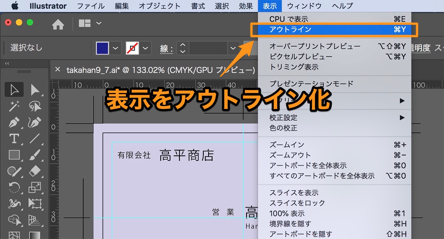Select the Type tool

point(14,139)
